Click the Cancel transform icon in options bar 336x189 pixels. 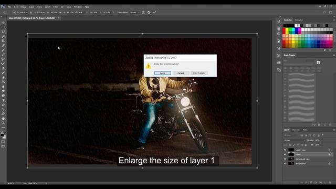pyautogui.click(x=149, y=13)
